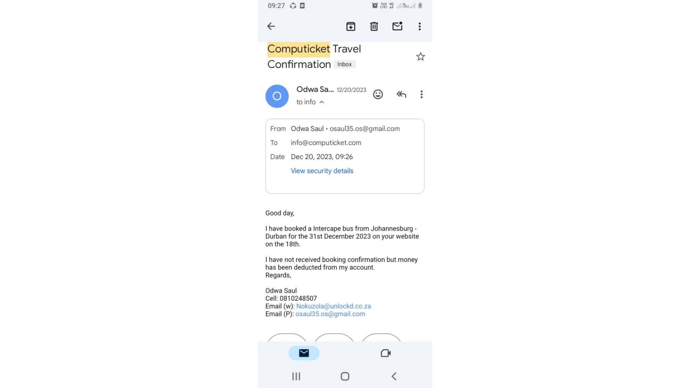
Task: Delete the email with trash icon
Action: coord(374,26)
